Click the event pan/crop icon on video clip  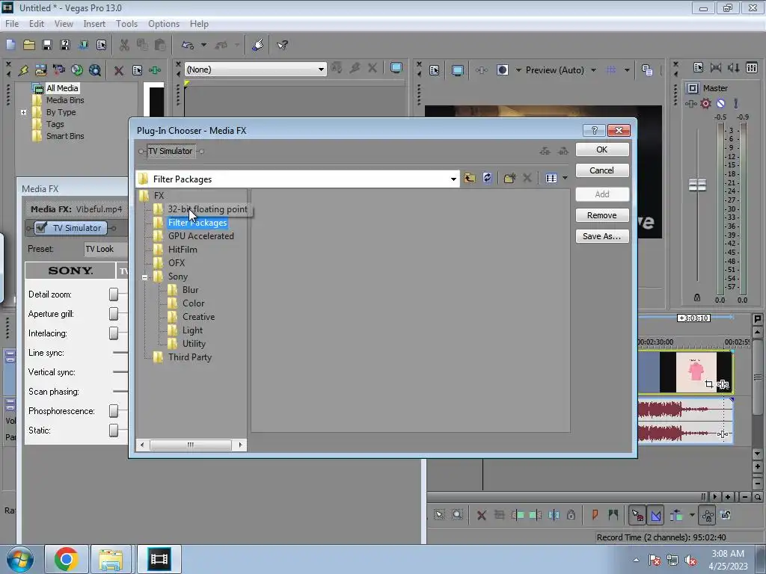pyautogui.click(x=709, y=384)
